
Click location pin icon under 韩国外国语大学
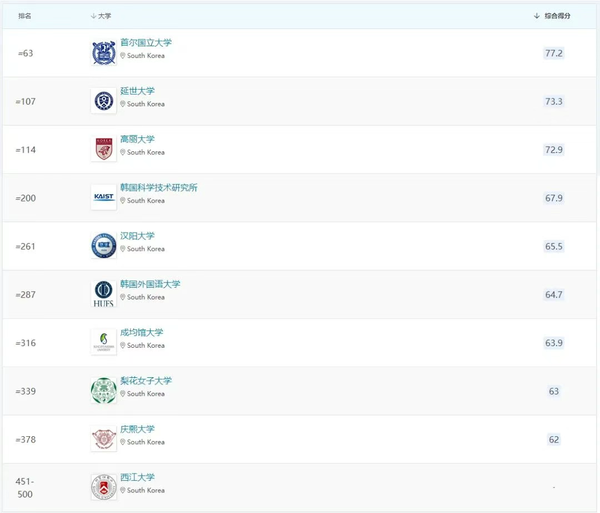tap(123, 297)
